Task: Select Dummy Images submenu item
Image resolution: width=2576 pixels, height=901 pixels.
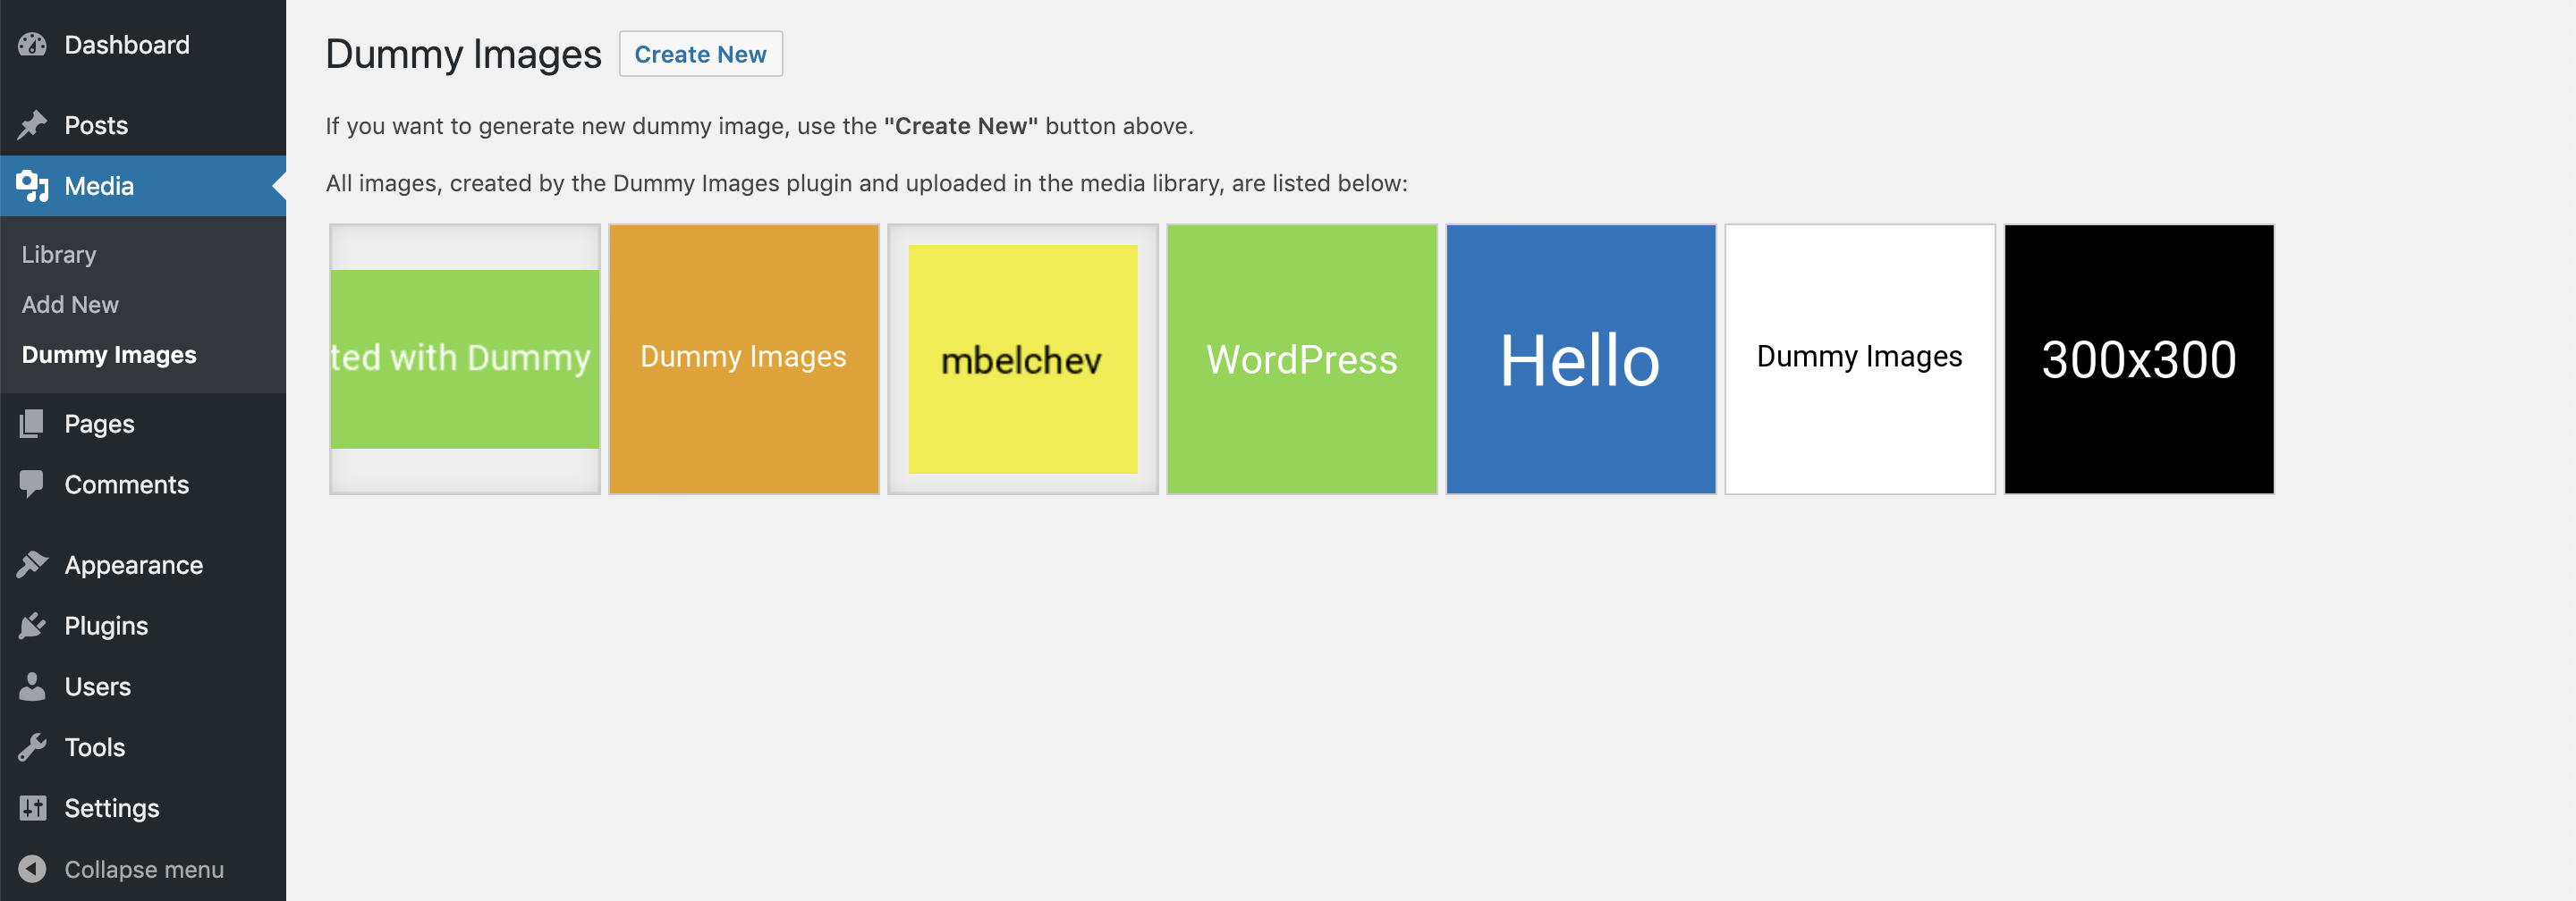Action: [x=109, y=356]
